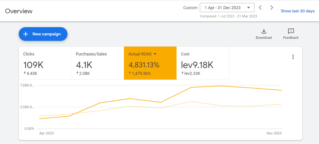This screenshot has height=144, width=319.
Task: Click the Overview page heading
Action: (19, 11)
